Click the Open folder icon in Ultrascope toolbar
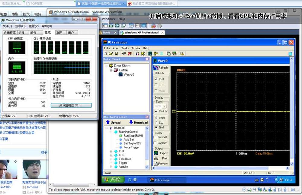This screenshot has height=195, width=302. pos(111,54)
